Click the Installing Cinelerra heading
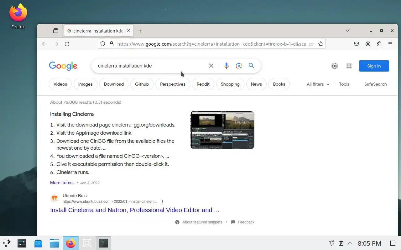 point(72,114)
